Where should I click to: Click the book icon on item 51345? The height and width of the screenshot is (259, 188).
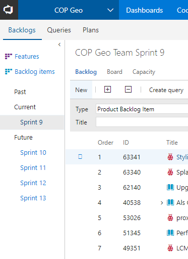[170, 233]
